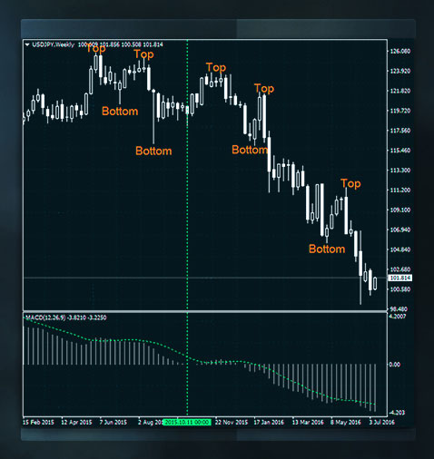The height and width of the screenshot is (459, 434).
Task: Select the Bottom label below the long wick
Action: (x=153, y=151)
